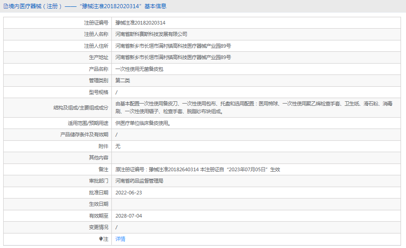The image size is (406, 248).
Task: Select the 第二类 category value
Action: [122, 80]
